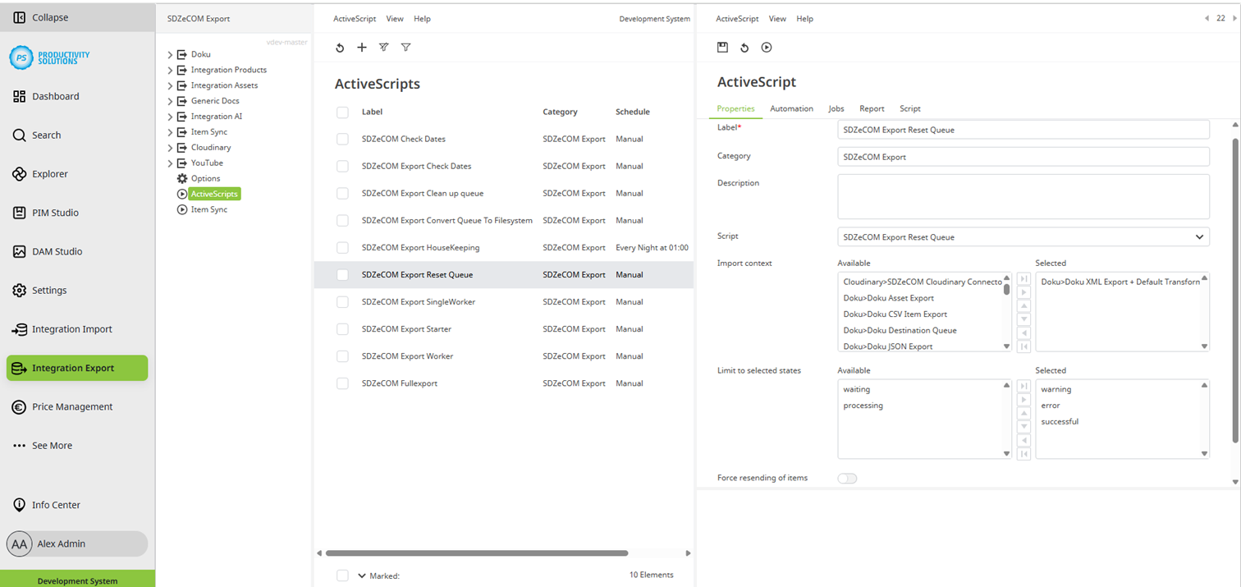Select waiting in the Available states list

(x=856, y=388)
